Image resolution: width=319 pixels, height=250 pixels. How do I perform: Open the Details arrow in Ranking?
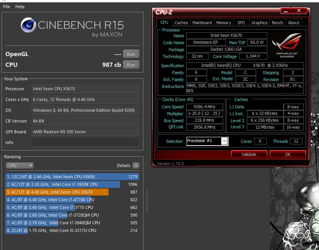tap(136, 166)
